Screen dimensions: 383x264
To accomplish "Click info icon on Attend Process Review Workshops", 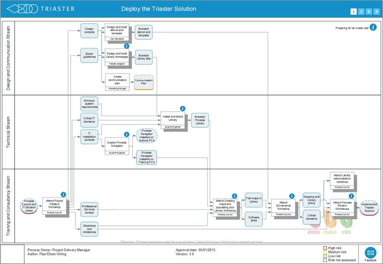I will point(351,196).
